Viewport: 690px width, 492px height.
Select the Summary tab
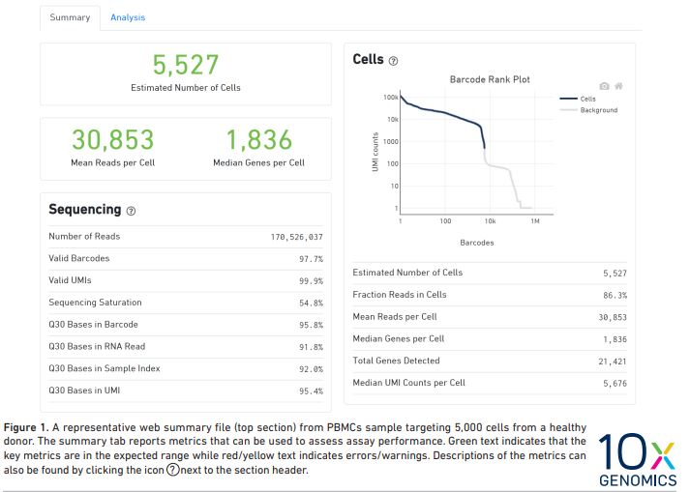pos(70,17)
